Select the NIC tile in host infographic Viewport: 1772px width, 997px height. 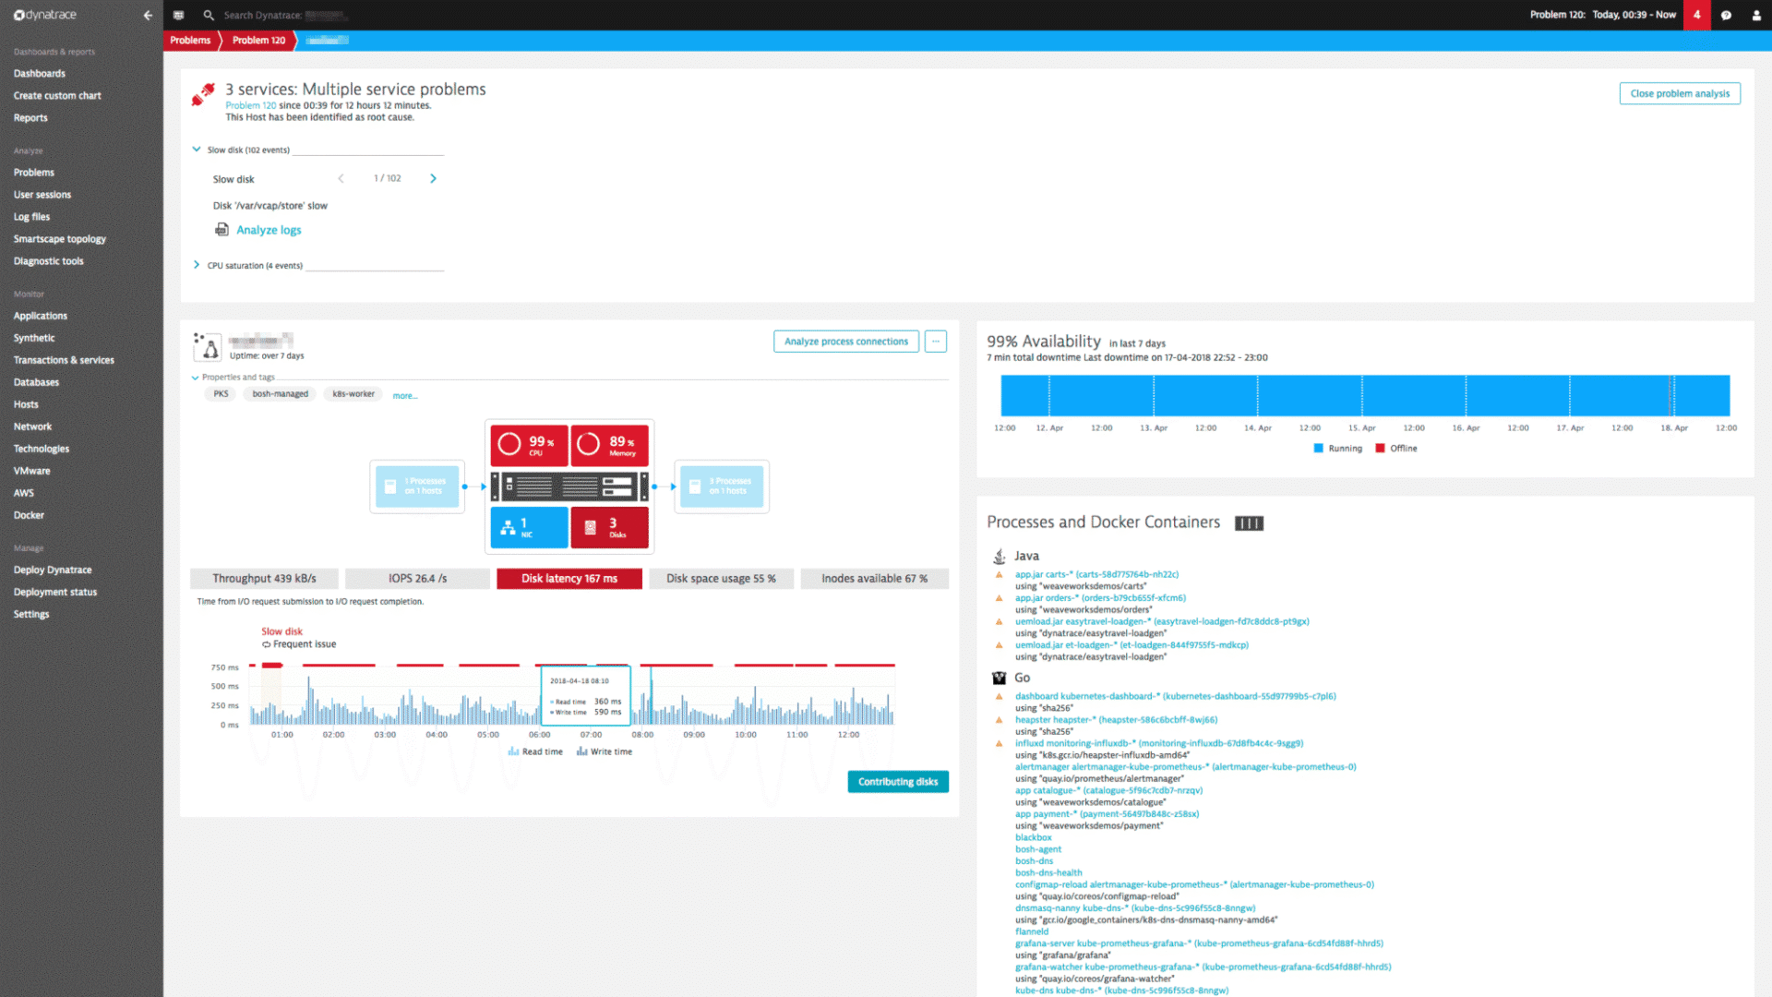(528, 527)
